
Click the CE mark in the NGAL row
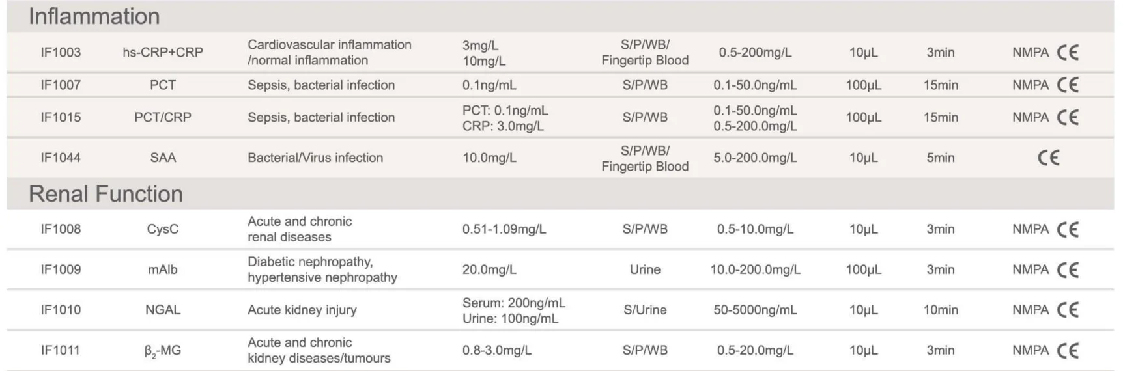[1068, 310]
